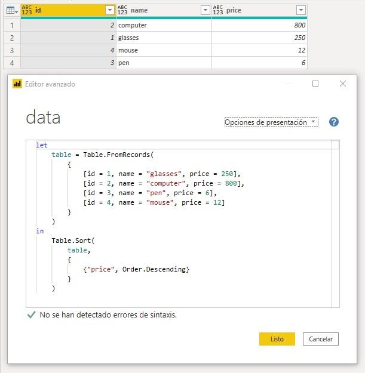This screenshot has width=365, height=373.
Task: Click the syntax check green checkmark icon
Action: tap(31, 315)
